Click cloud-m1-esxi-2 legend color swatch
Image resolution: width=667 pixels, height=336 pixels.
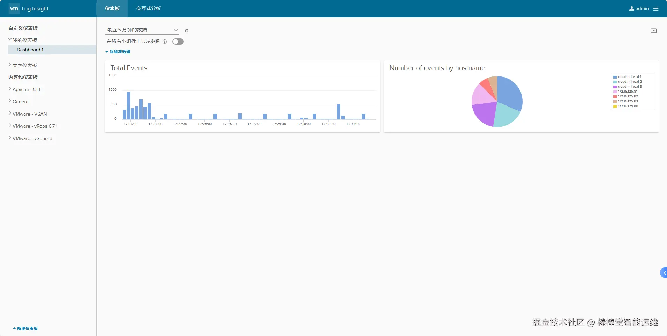615,82
